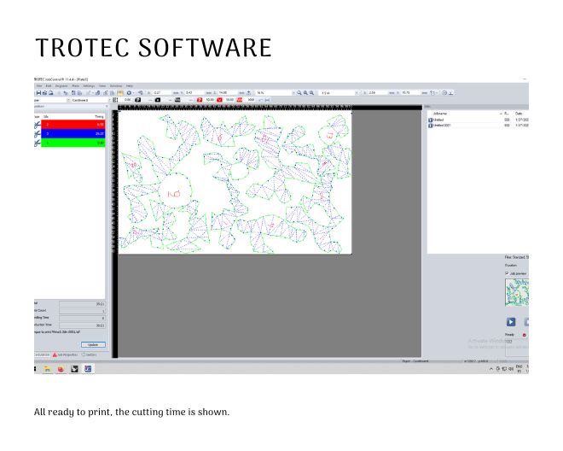Open the Help menu
This screenshot has height=451, width=563.
(x=130, y=86)
